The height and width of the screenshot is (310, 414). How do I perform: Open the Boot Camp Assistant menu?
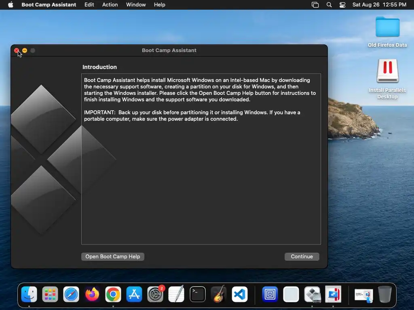pyautogui.click(x=49, y=5)
